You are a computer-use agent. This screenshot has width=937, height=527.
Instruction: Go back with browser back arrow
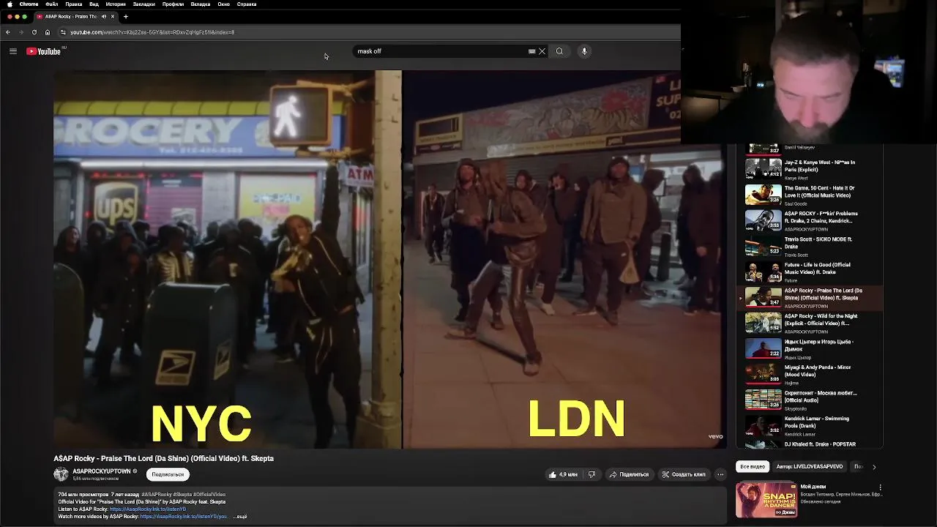pyautogui.click(x=8, y=32)
